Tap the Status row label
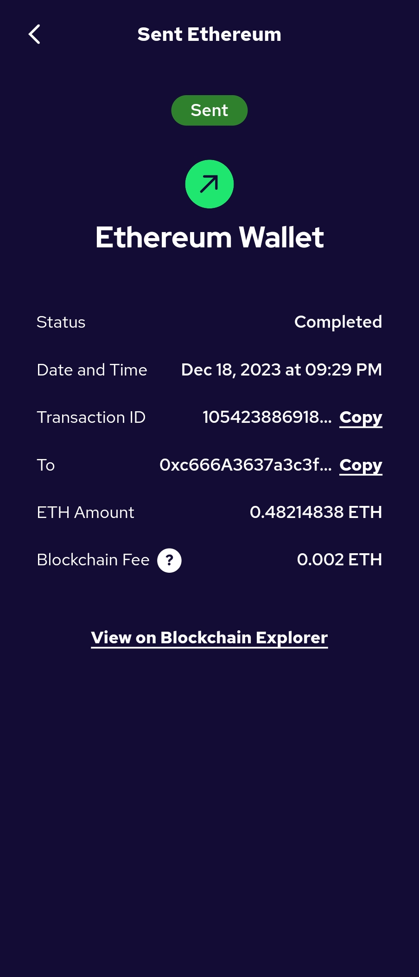 (x=61, y=322)
